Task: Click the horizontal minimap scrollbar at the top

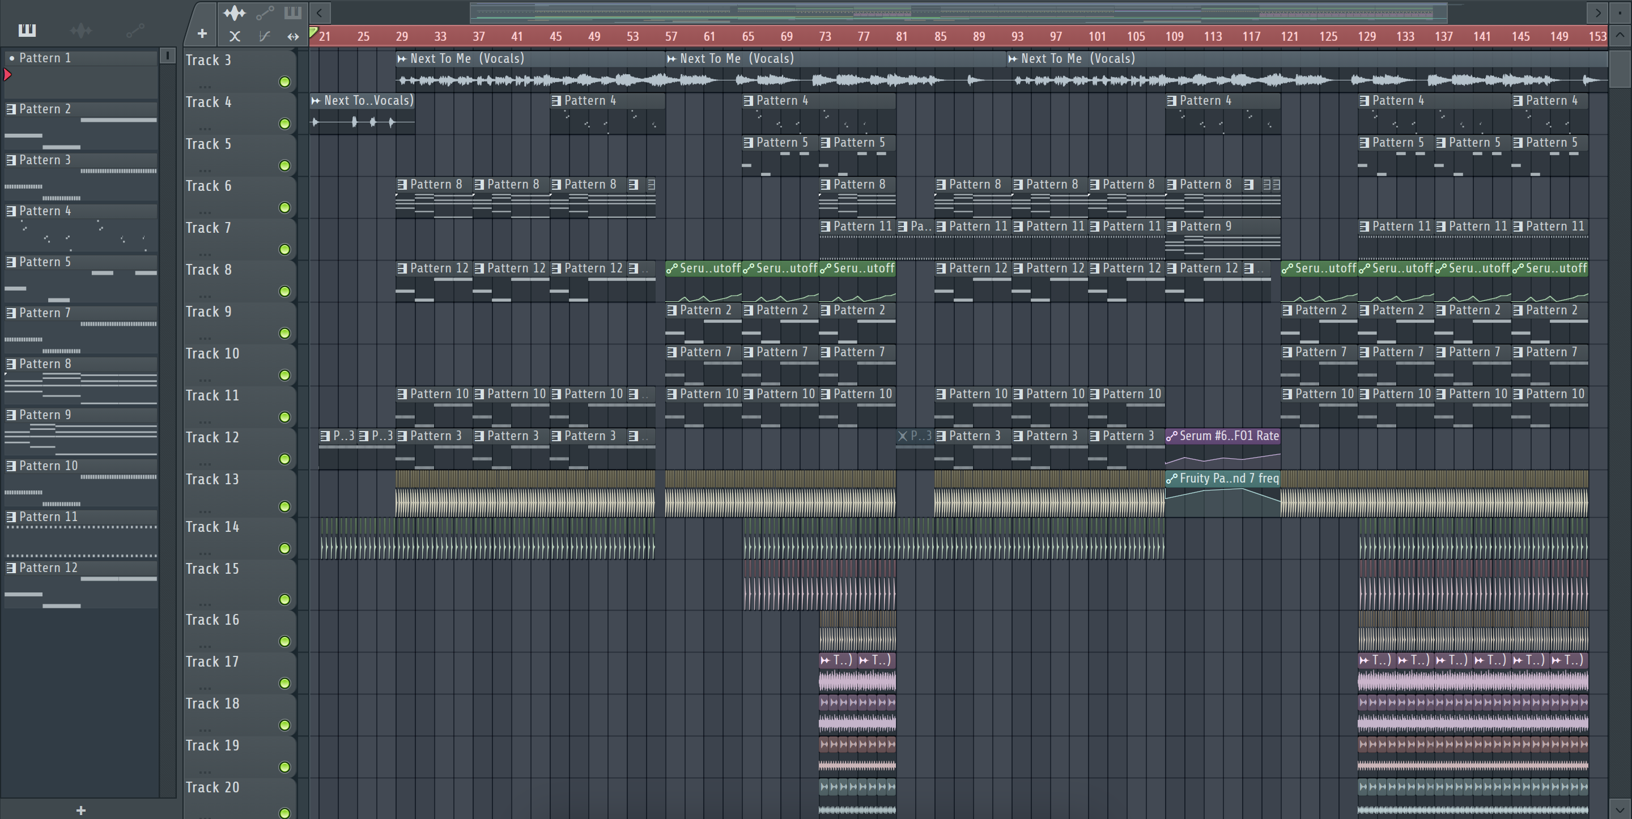Action: point(959,12)
